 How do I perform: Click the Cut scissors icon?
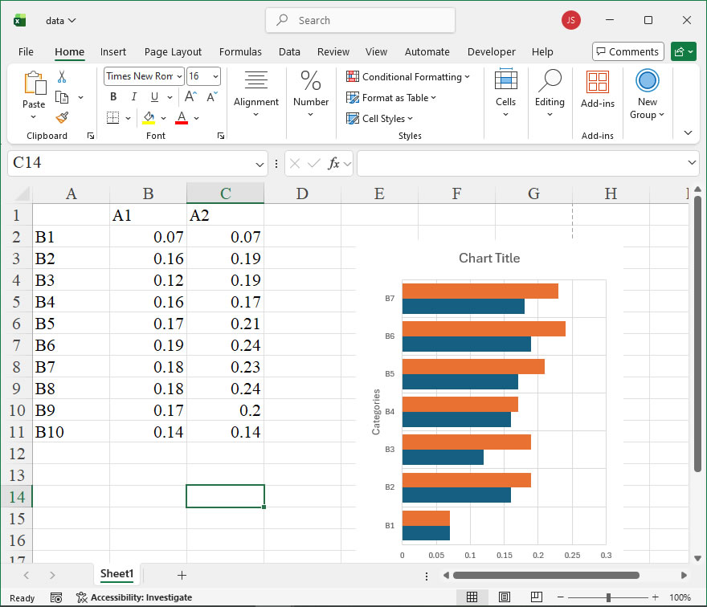[x=62, y=77]
